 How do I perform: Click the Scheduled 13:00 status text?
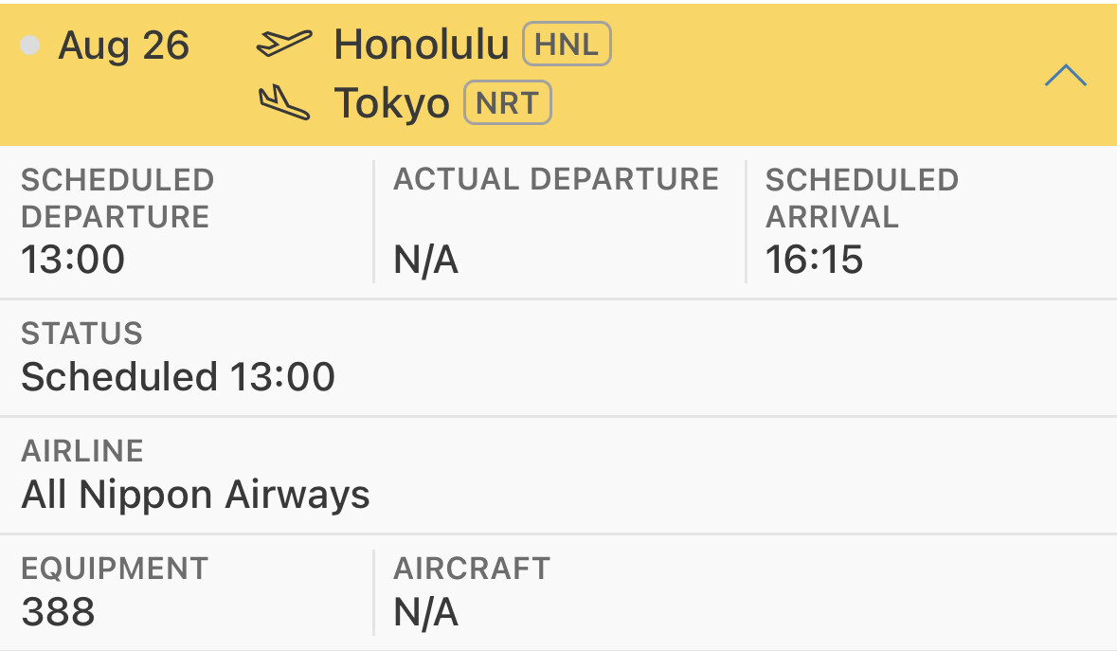pyautogui.click(x=178, y=377)
